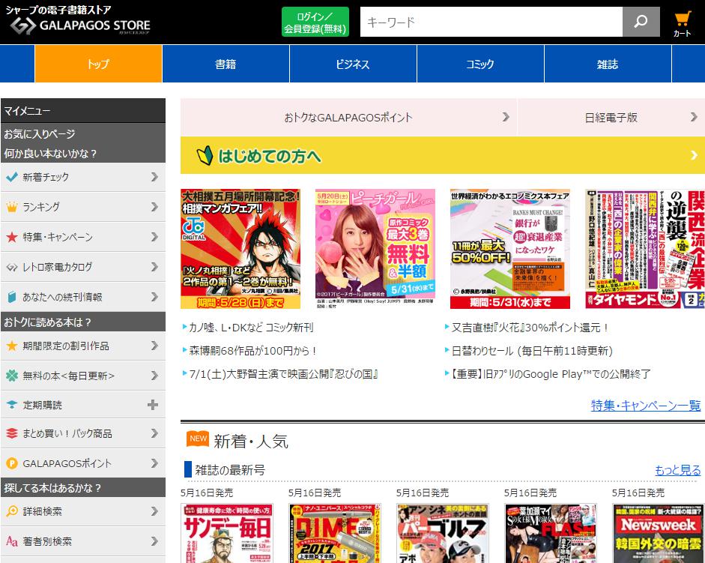
Task: Click the magnifier icon beside 詳細検索
Action: (x=12, y=511)
